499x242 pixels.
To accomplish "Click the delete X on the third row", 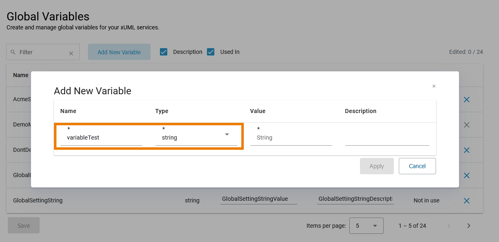I will pos(466,150).
